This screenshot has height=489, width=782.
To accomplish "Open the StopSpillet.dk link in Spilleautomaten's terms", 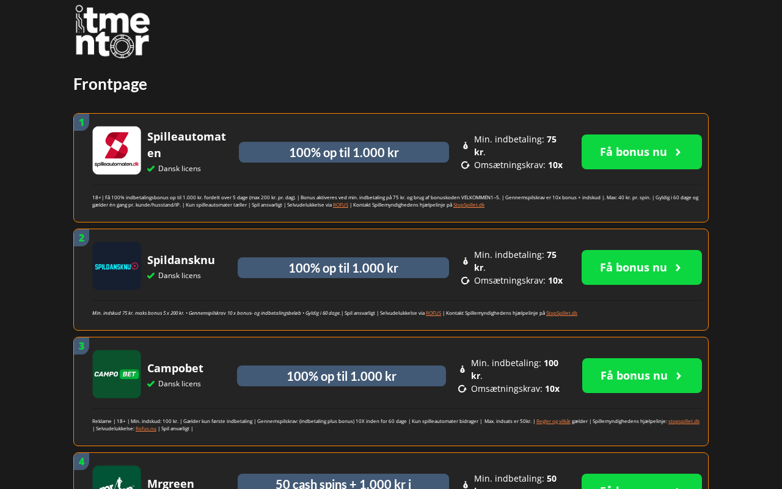I will click(469, 205).
